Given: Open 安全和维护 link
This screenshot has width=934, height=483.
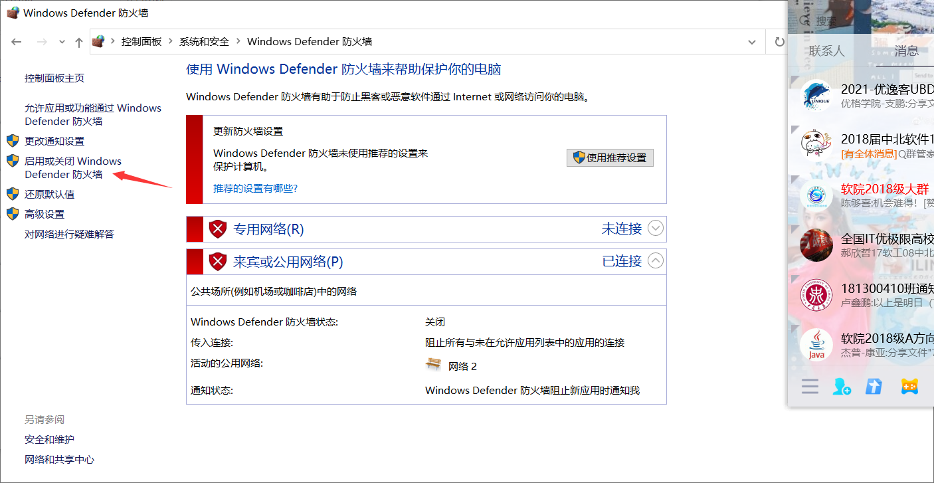Looking at the screenshot, I should point(50,439).
